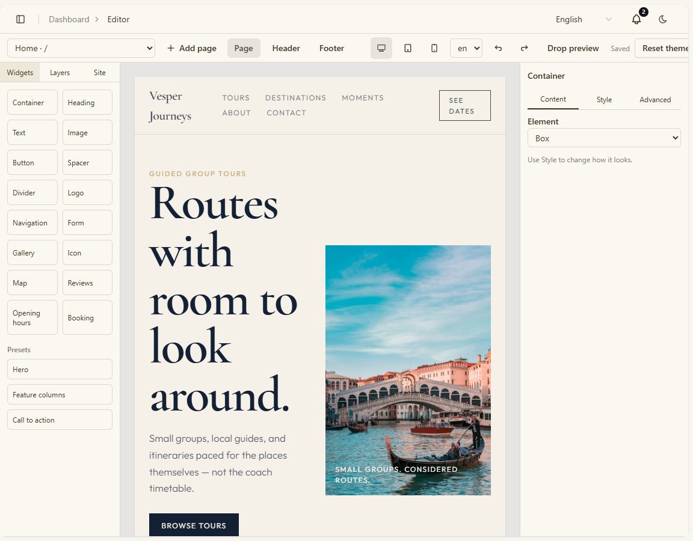Toggle the sidebar panel icon
This screenshot has width=693, height=541.
tap(20, 19)
